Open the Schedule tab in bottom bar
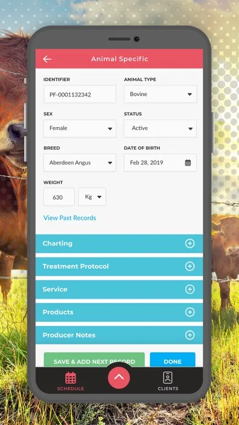239x425 pixels. [71, 382]
